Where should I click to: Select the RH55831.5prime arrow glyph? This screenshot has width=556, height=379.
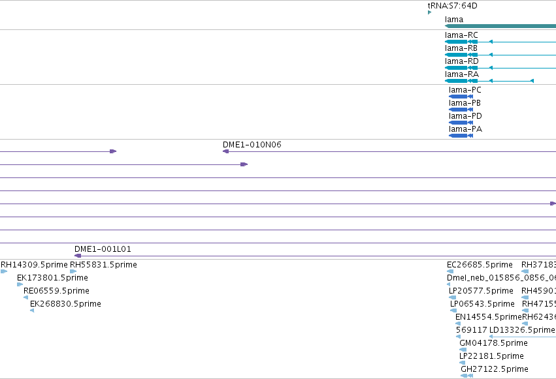point(73,271)
